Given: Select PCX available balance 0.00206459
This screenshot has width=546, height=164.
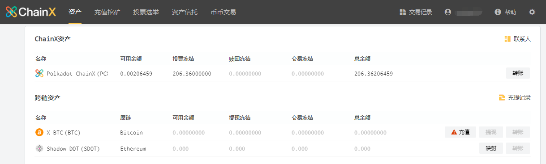Looking at the screenshot, I should pos(136,73).
